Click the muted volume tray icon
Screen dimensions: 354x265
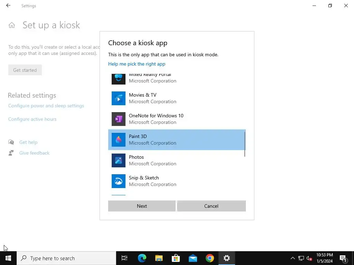pos(309,258)
